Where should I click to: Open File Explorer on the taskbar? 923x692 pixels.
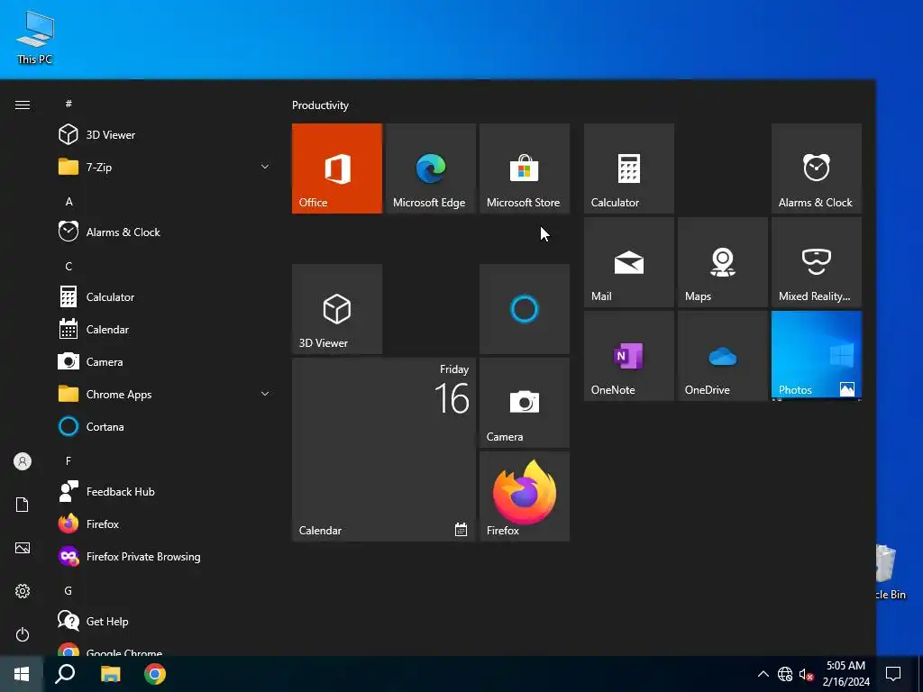[110, 674]
